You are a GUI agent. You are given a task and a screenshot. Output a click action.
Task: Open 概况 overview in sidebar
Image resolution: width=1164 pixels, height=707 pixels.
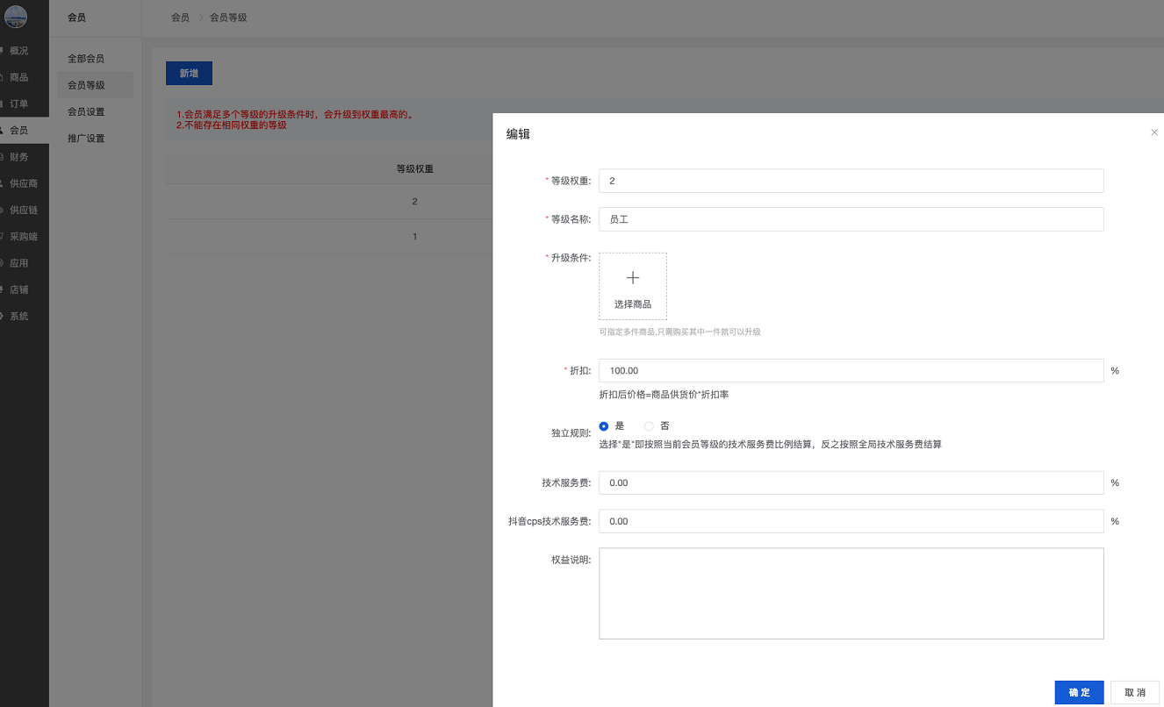[19, 51]
